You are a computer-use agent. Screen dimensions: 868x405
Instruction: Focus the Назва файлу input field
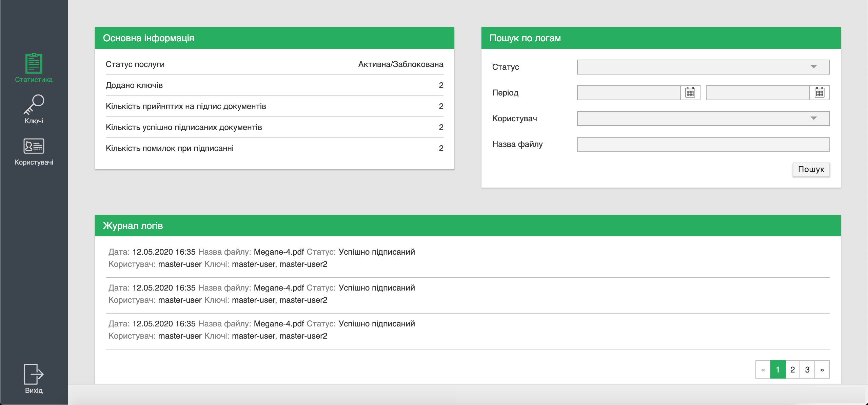click(703, 144)
